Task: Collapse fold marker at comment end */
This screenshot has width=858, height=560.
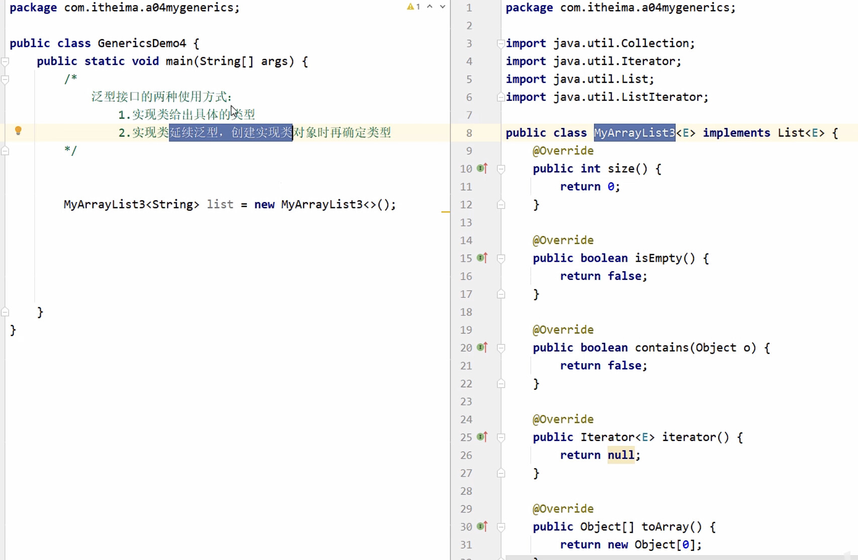Action: pos(5,151)
